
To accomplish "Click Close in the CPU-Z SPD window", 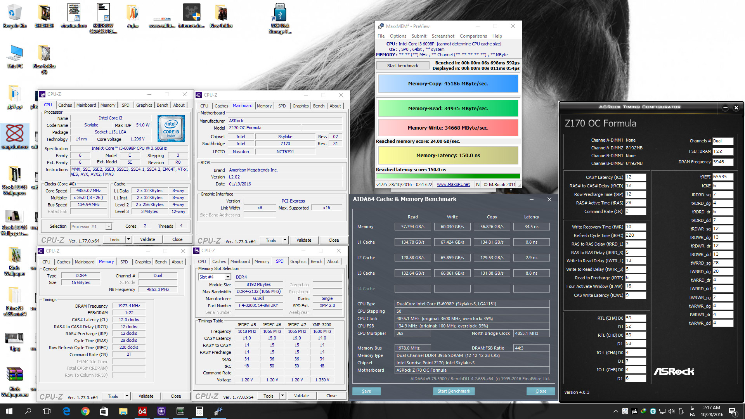I will (x=331, y=396).
